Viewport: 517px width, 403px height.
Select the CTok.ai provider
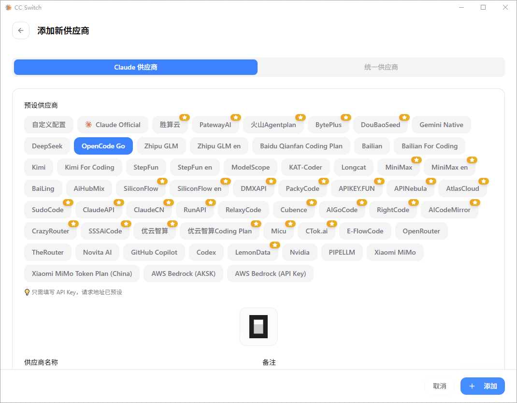point(316,231)
